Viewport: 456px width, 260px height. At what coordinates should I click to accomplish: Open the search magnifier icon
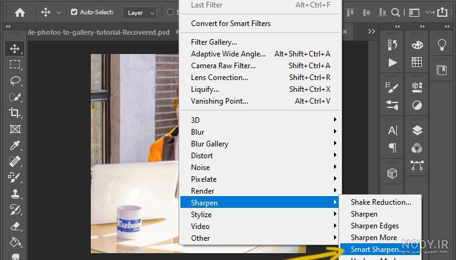(395, 12)
